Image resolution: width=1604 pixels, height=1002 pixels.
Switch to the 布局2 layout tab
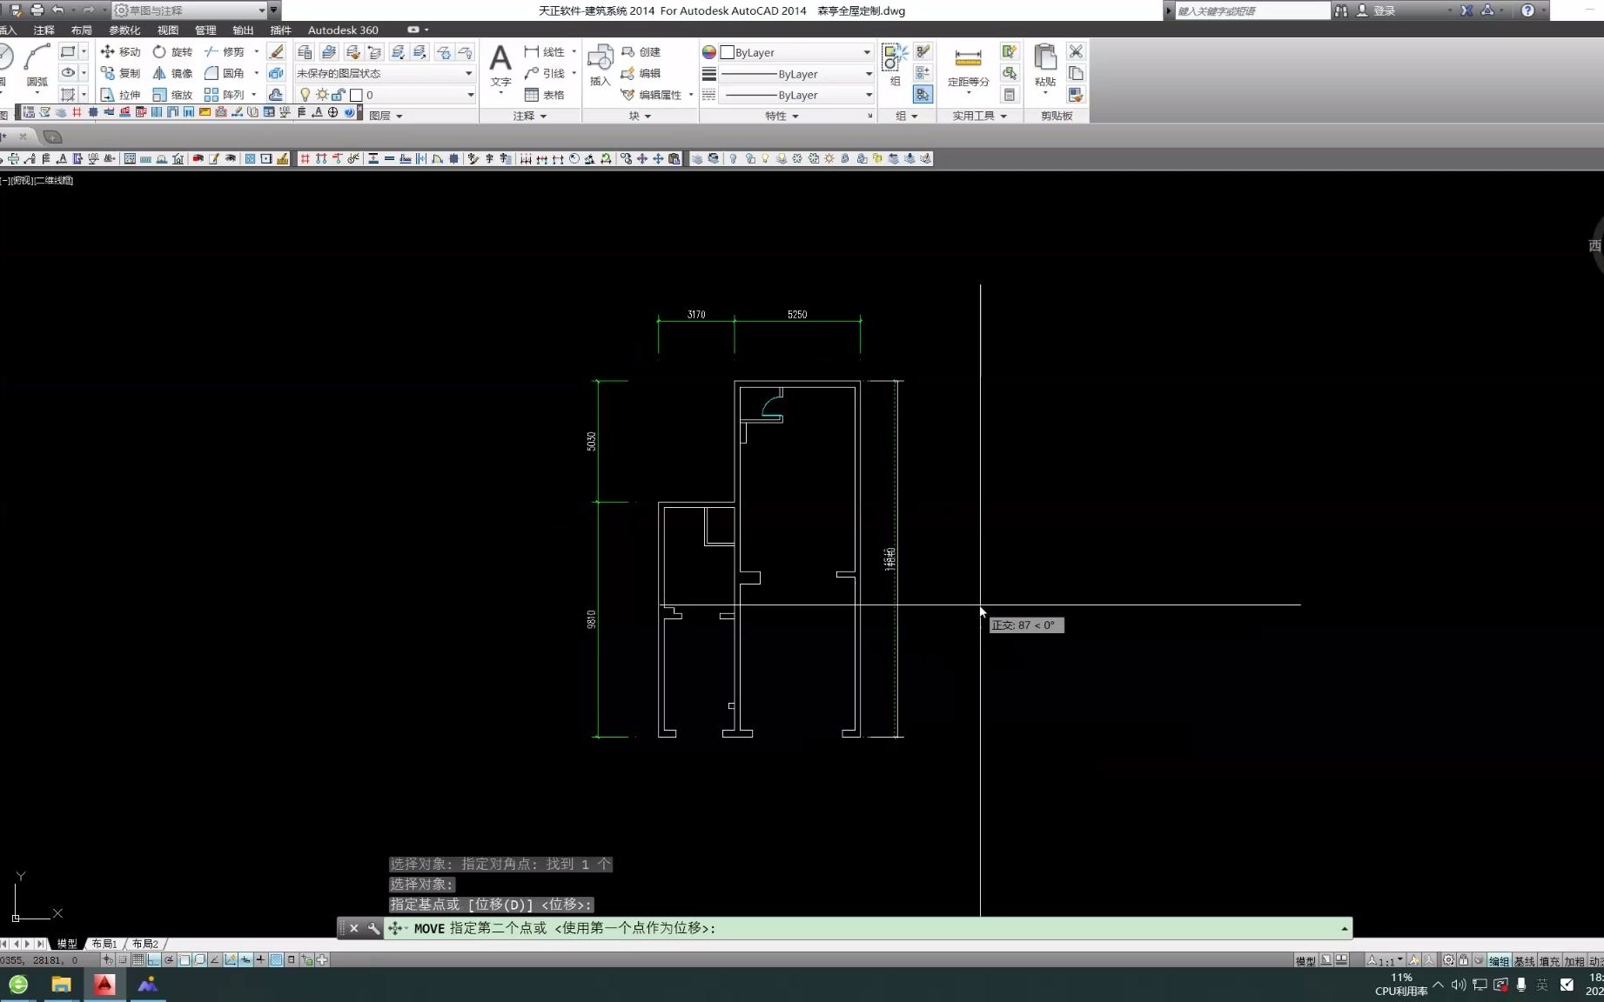pyautogui.click(x=145, y=944)
